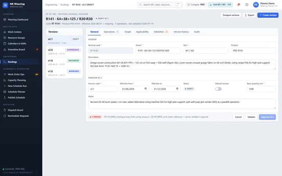Click the Cancel button
Viewport: 282px width, 176px height.
(238, 117)
